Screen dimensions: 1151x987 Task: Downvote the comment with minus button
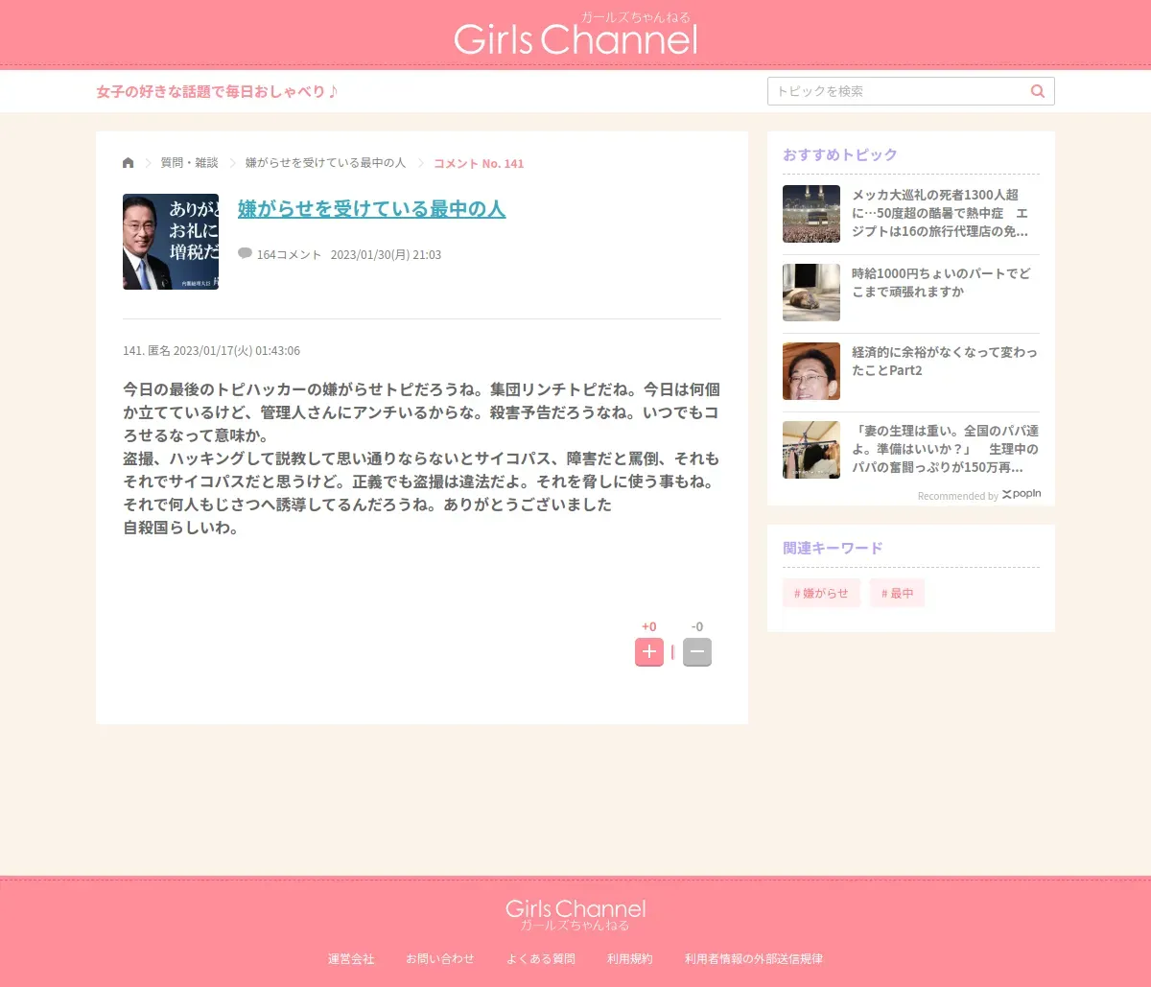coord(697,652)
